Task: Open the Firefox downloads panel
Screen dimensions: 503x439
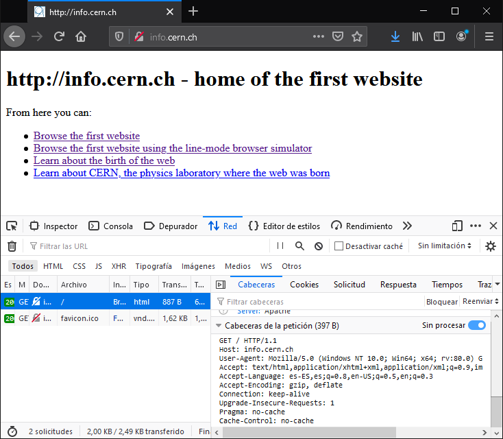Action: [x=395, y=36]
